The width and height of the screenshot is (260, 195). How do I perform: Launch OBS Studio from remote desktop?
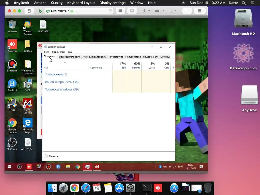[x=12, y=144]
